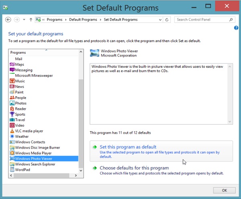Expand the arrow after Default Programs breadcrumb
This screenshot has width=241, height=199.
tap(100, 20)
